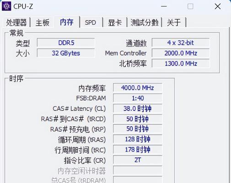
Task: Click the RAS#到CAS# (tRCD) label
Action: coord(73,119)
